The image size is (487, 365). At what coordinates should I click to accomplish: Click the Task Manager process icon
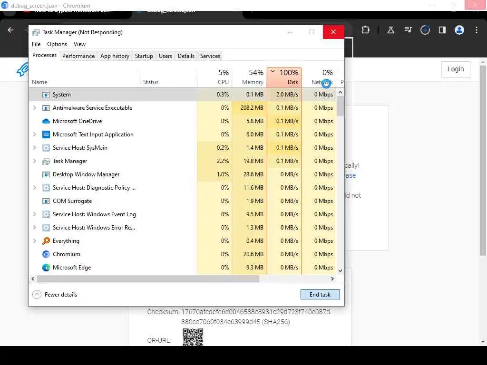pyautogui.click(x=46, y=161)
